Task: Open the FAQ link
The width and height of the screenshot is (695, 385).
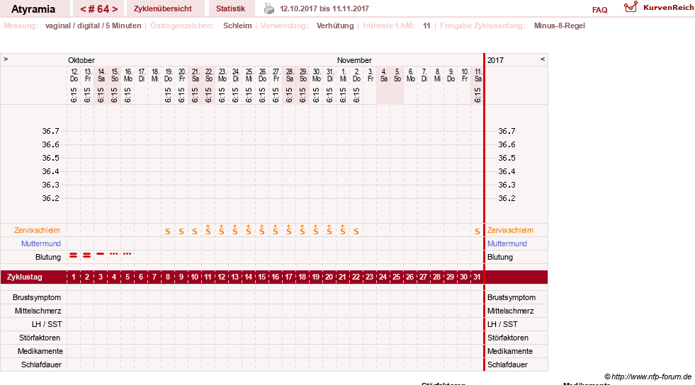Action: coord(599,10)
